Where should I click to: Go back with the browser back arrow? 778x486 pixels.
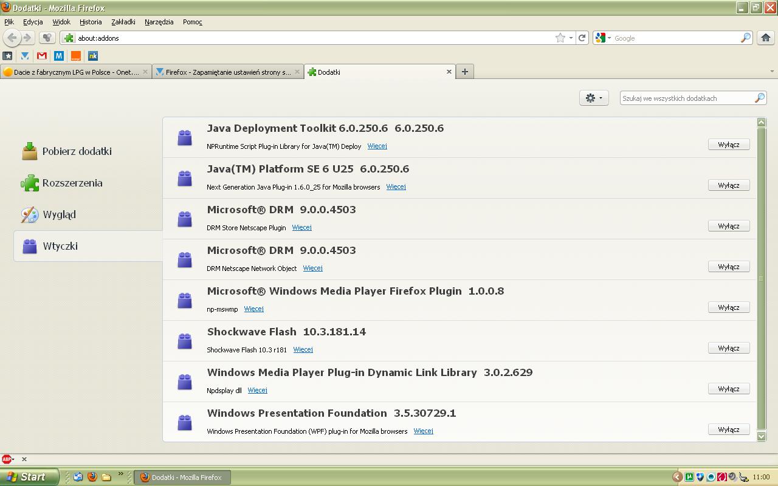(12, 38)
